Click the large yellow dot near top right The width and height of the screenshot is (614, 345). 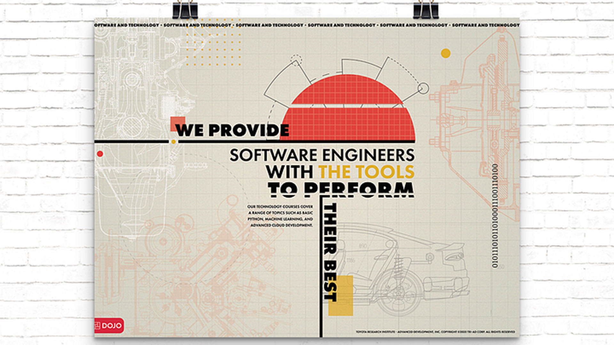pos(445,53)
